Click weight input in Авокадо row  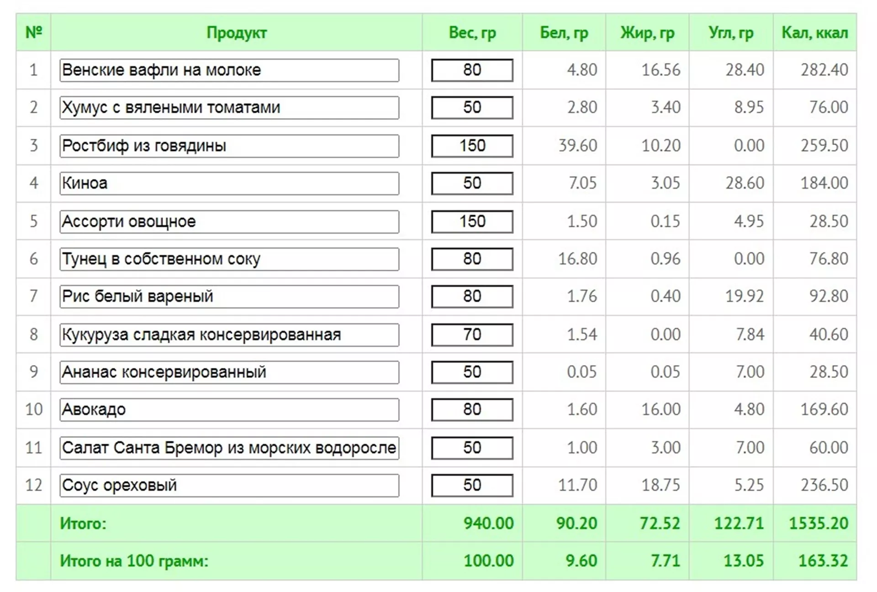(472, 409)
